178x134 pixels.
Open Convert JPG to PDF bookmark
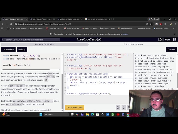[x=54, y=28]
